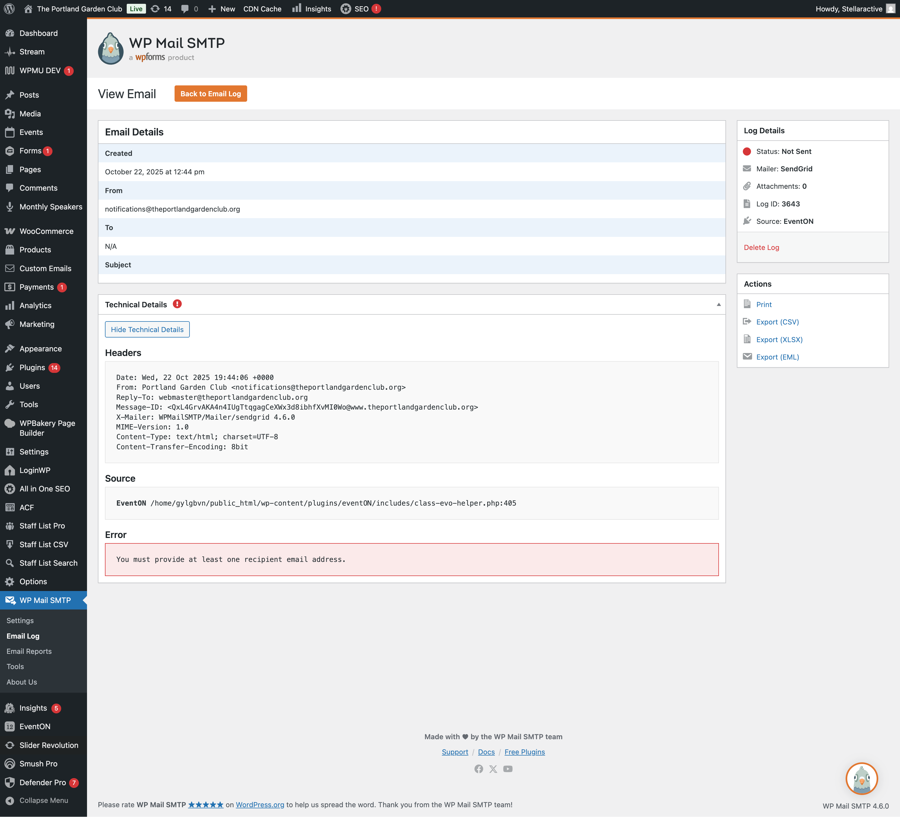The image size is (900, 817).
Task: Click the X social icon in footer
Action: (x=493, y=769)
